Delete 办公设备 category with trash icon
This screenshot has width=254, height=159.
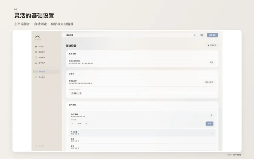pyautogui.click(x=211, y=115)
